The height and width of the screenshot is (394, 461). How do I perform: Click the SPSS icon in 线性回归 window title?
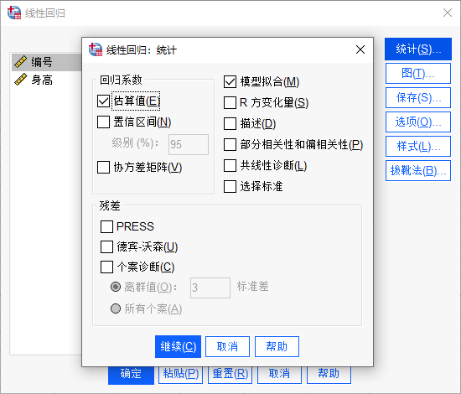[x=14, y=13]
